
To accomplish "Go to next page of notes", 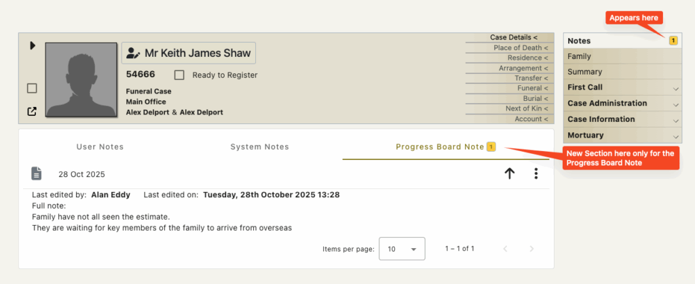I will click(531, 249).
